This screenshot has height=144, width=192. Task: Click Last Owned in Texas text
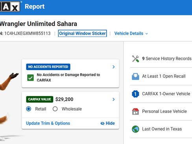(162, 129)
